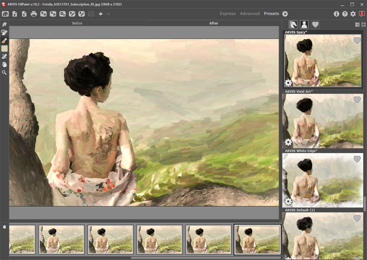Switch to Advanced mode
The height and width of the screenshot is (260, 367).
pyautogui.click(x=249, y=14)
